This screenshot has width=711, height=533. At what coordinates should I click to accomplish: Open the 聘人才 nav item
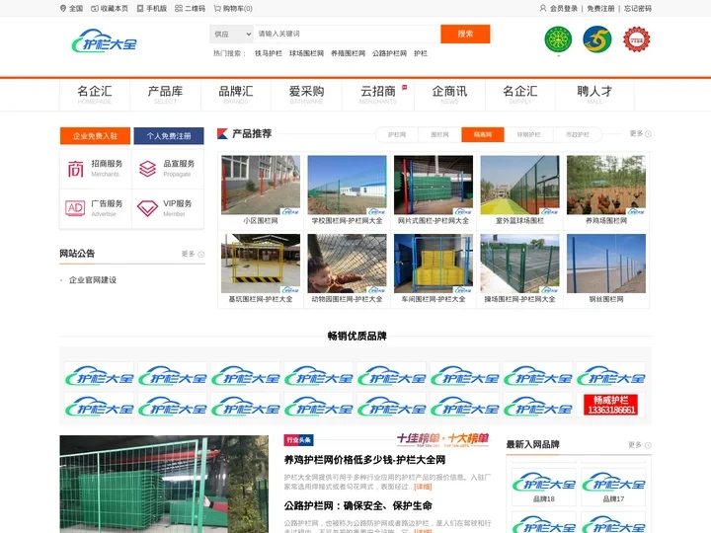pyautogui.click(x=594, y=95)
